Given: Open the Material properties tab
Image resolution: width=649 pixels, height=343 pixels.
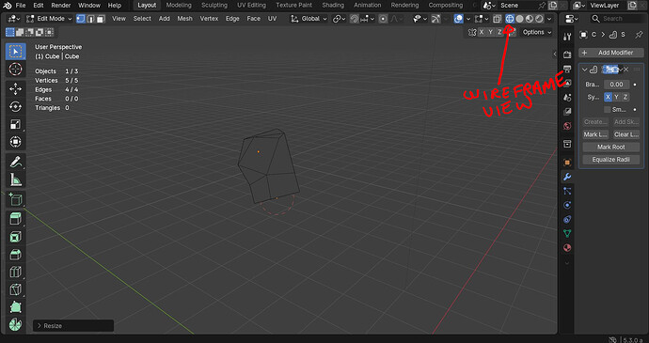Looking at the screenshot, I should pos(567,248).
